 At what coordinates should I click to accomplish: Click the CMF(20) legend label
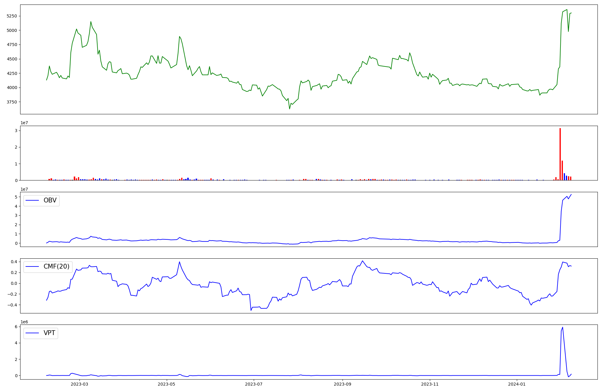(56, 266)
